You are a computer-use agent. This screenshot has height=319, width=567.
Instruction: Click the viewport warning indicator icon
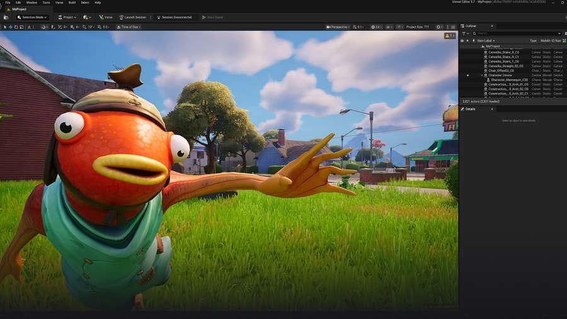click(450, 36)
